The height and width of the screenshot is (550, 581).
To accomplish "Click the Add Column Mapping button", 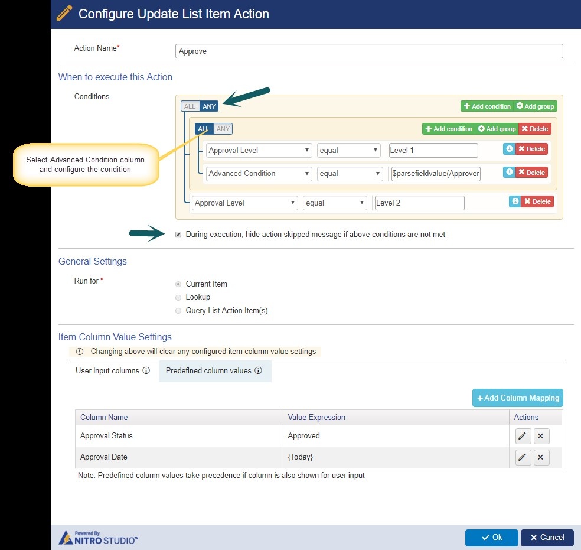I will [517, 398].
